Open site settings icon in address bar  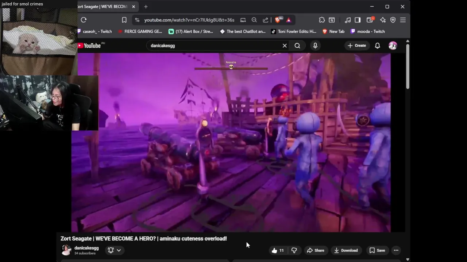tap(137, 20)
